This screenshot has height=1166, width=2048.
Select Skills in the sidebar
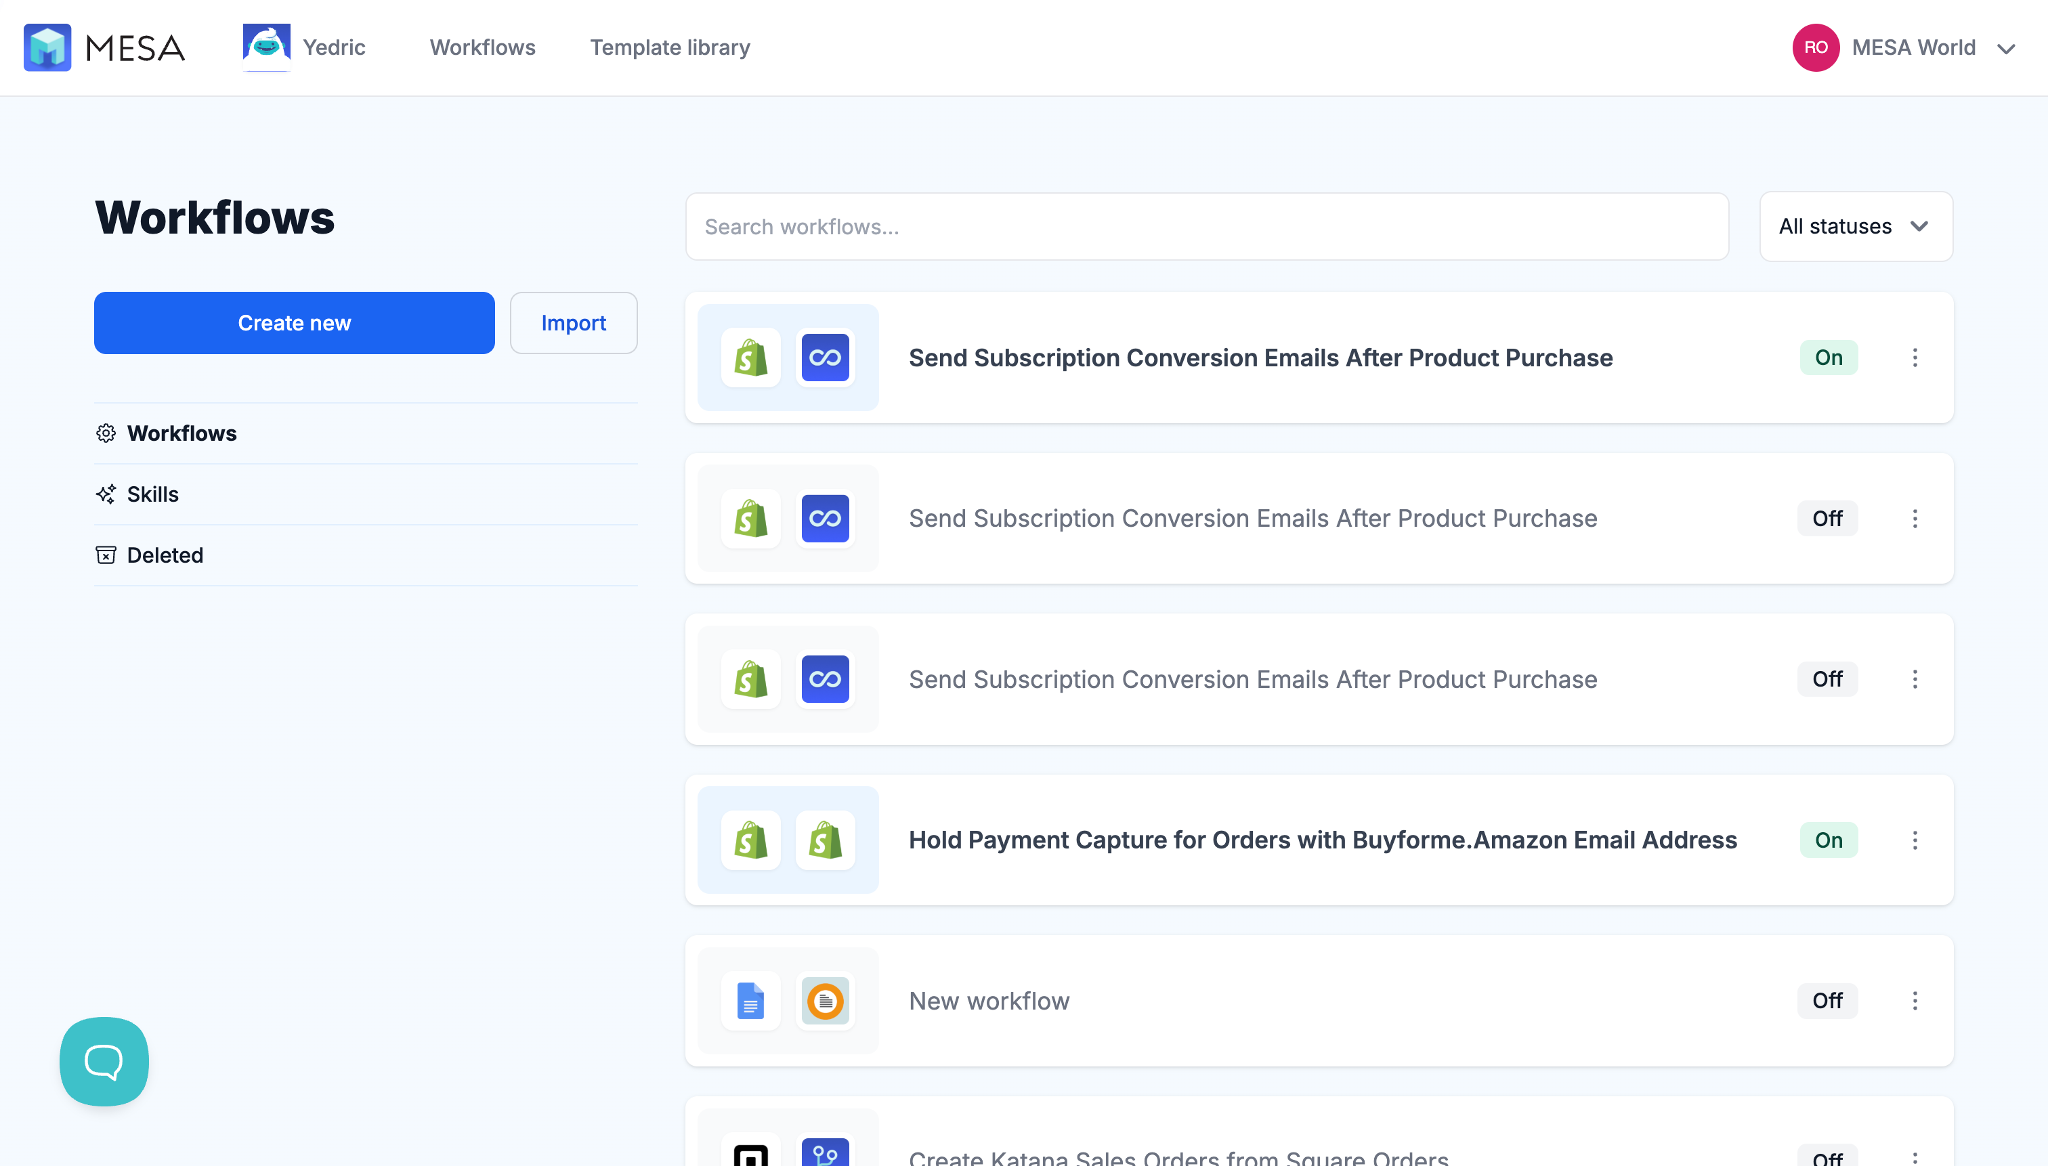tap(366, 494)
